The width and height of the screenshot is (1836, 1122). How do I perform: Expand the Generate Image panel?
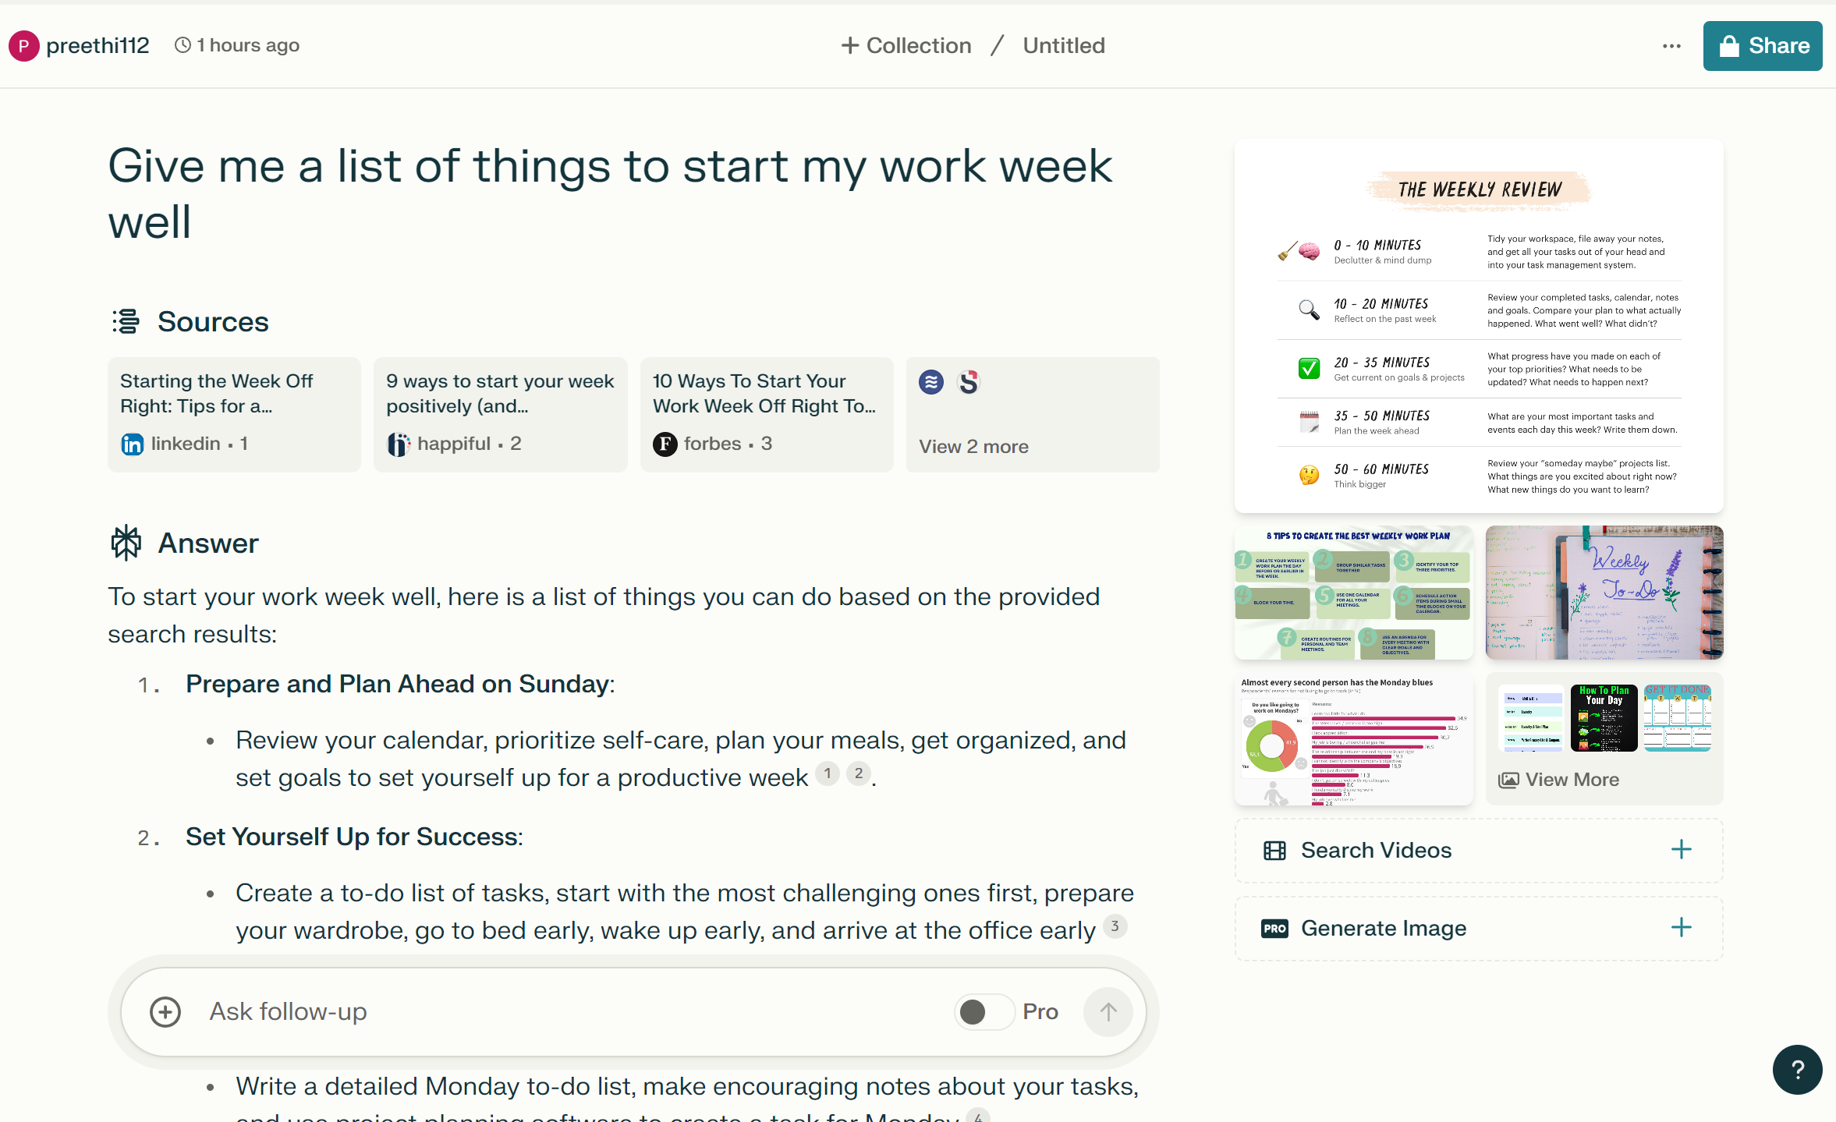[1478, 929]
